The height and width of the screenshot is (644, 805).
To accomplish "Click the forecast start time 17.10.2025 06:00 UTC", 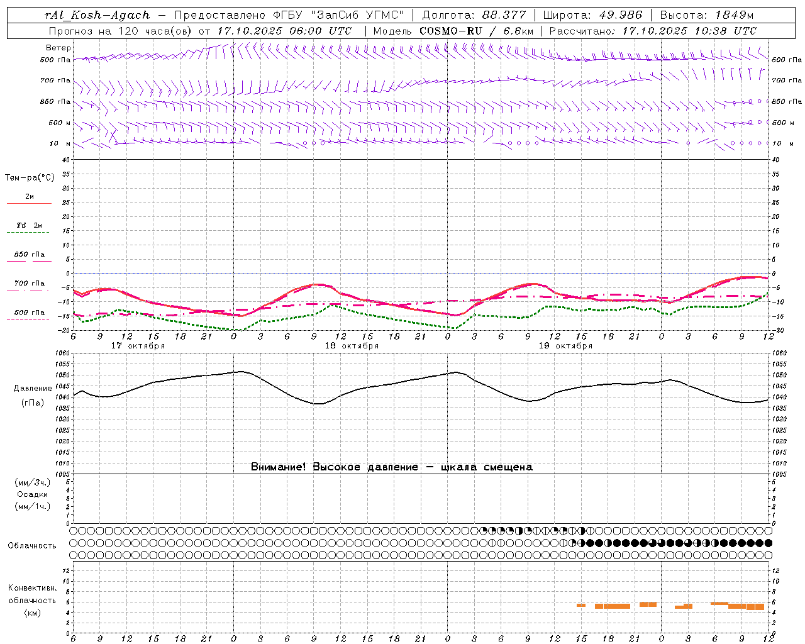I will 284,30.
